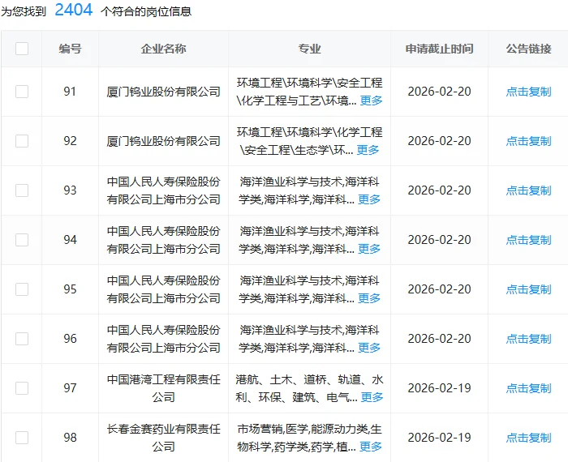Click the 专业 column header
This screenshot has height=462, width=568.
pos(310,49)
